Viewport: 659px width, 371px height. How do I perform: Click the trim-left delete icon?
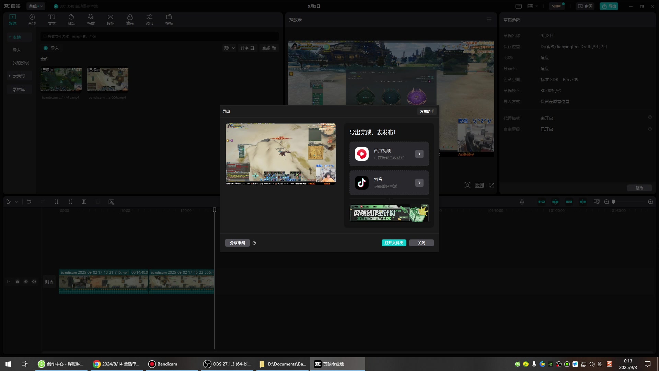point(70,202)
